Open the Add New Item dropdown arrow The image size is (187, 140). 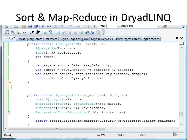20,26
